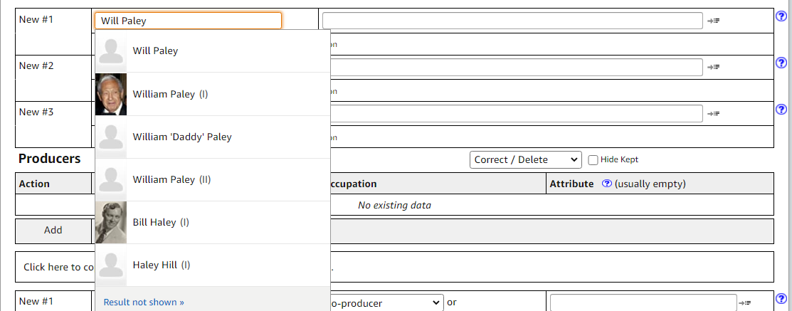Open help for the New #2 row
Image resolution: width=792 pixels, height=311 pixels.
click(781, 63)
